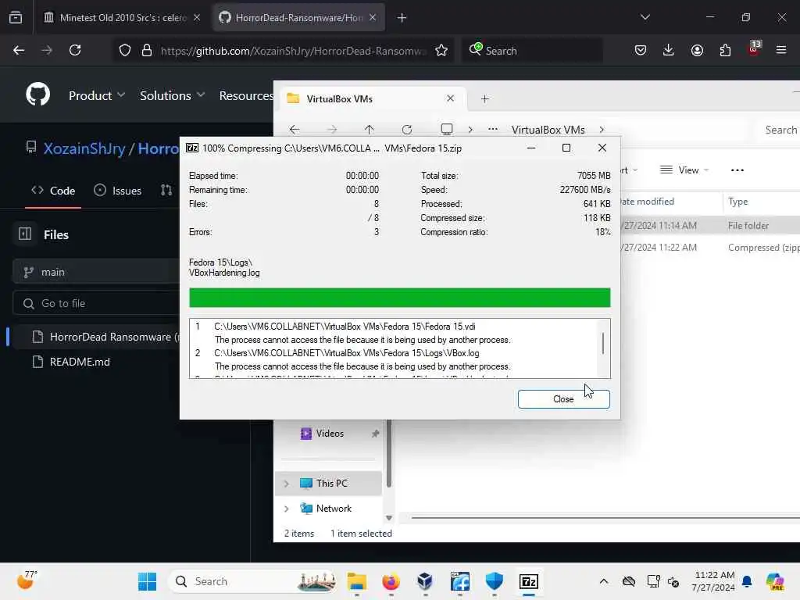Close the Minetest Old 2010 tab
Image resolution: width=800 pixels, height=600 pixels.
point(197,18)
